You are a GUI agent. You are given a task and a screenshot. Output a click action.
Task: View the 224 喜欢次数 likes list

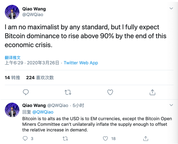tap(40, 78)
